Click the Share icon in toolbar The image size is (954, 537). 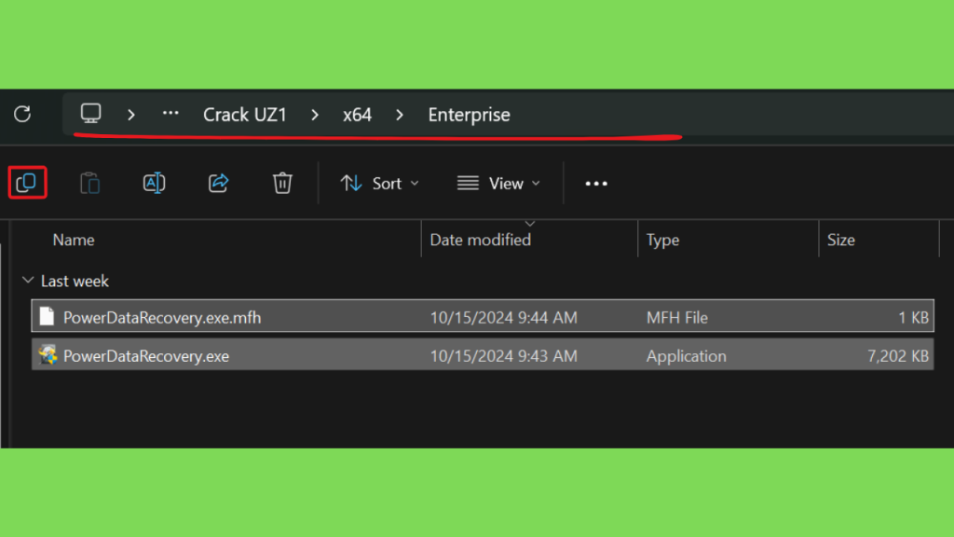[x=218, y=183]
